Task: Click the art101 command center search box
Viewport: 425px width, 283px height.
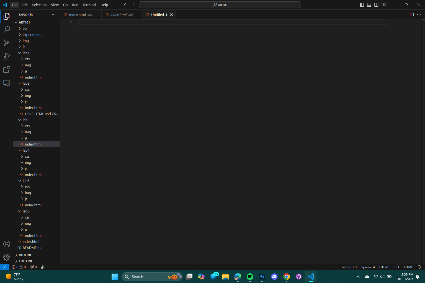Action: [x=220, y=5]
